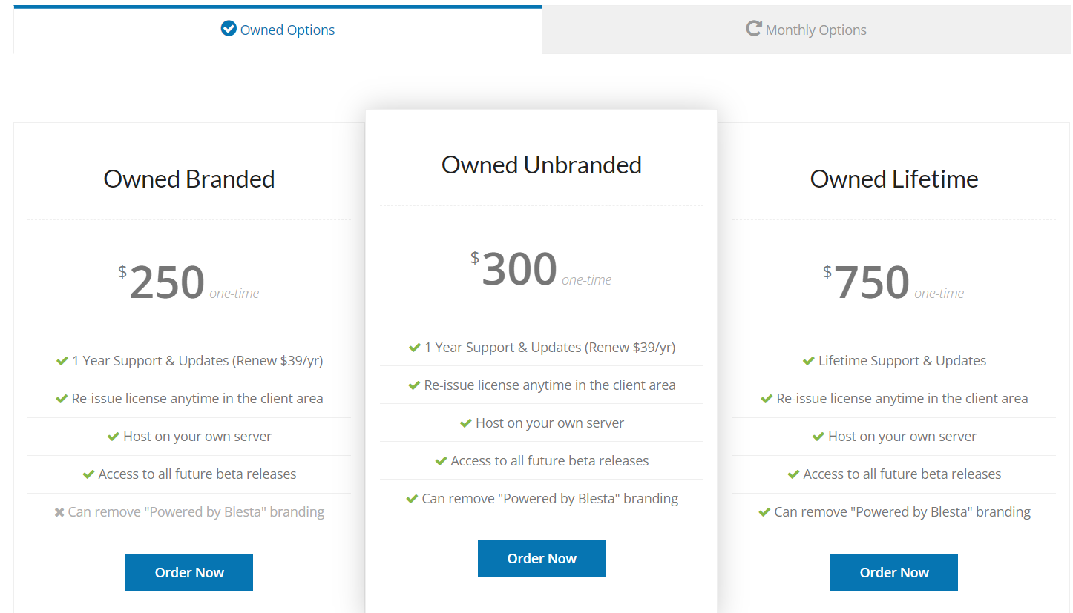Click the $750 one-time price
Screen dimensions: 1073x613
(x=873, y=282)
